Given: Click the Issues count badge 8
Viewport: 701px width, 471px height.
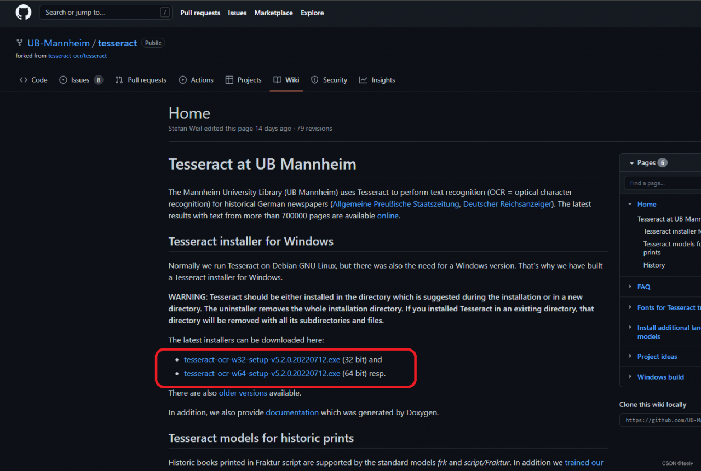Looking at the screenshot, I should click(98, 80).
